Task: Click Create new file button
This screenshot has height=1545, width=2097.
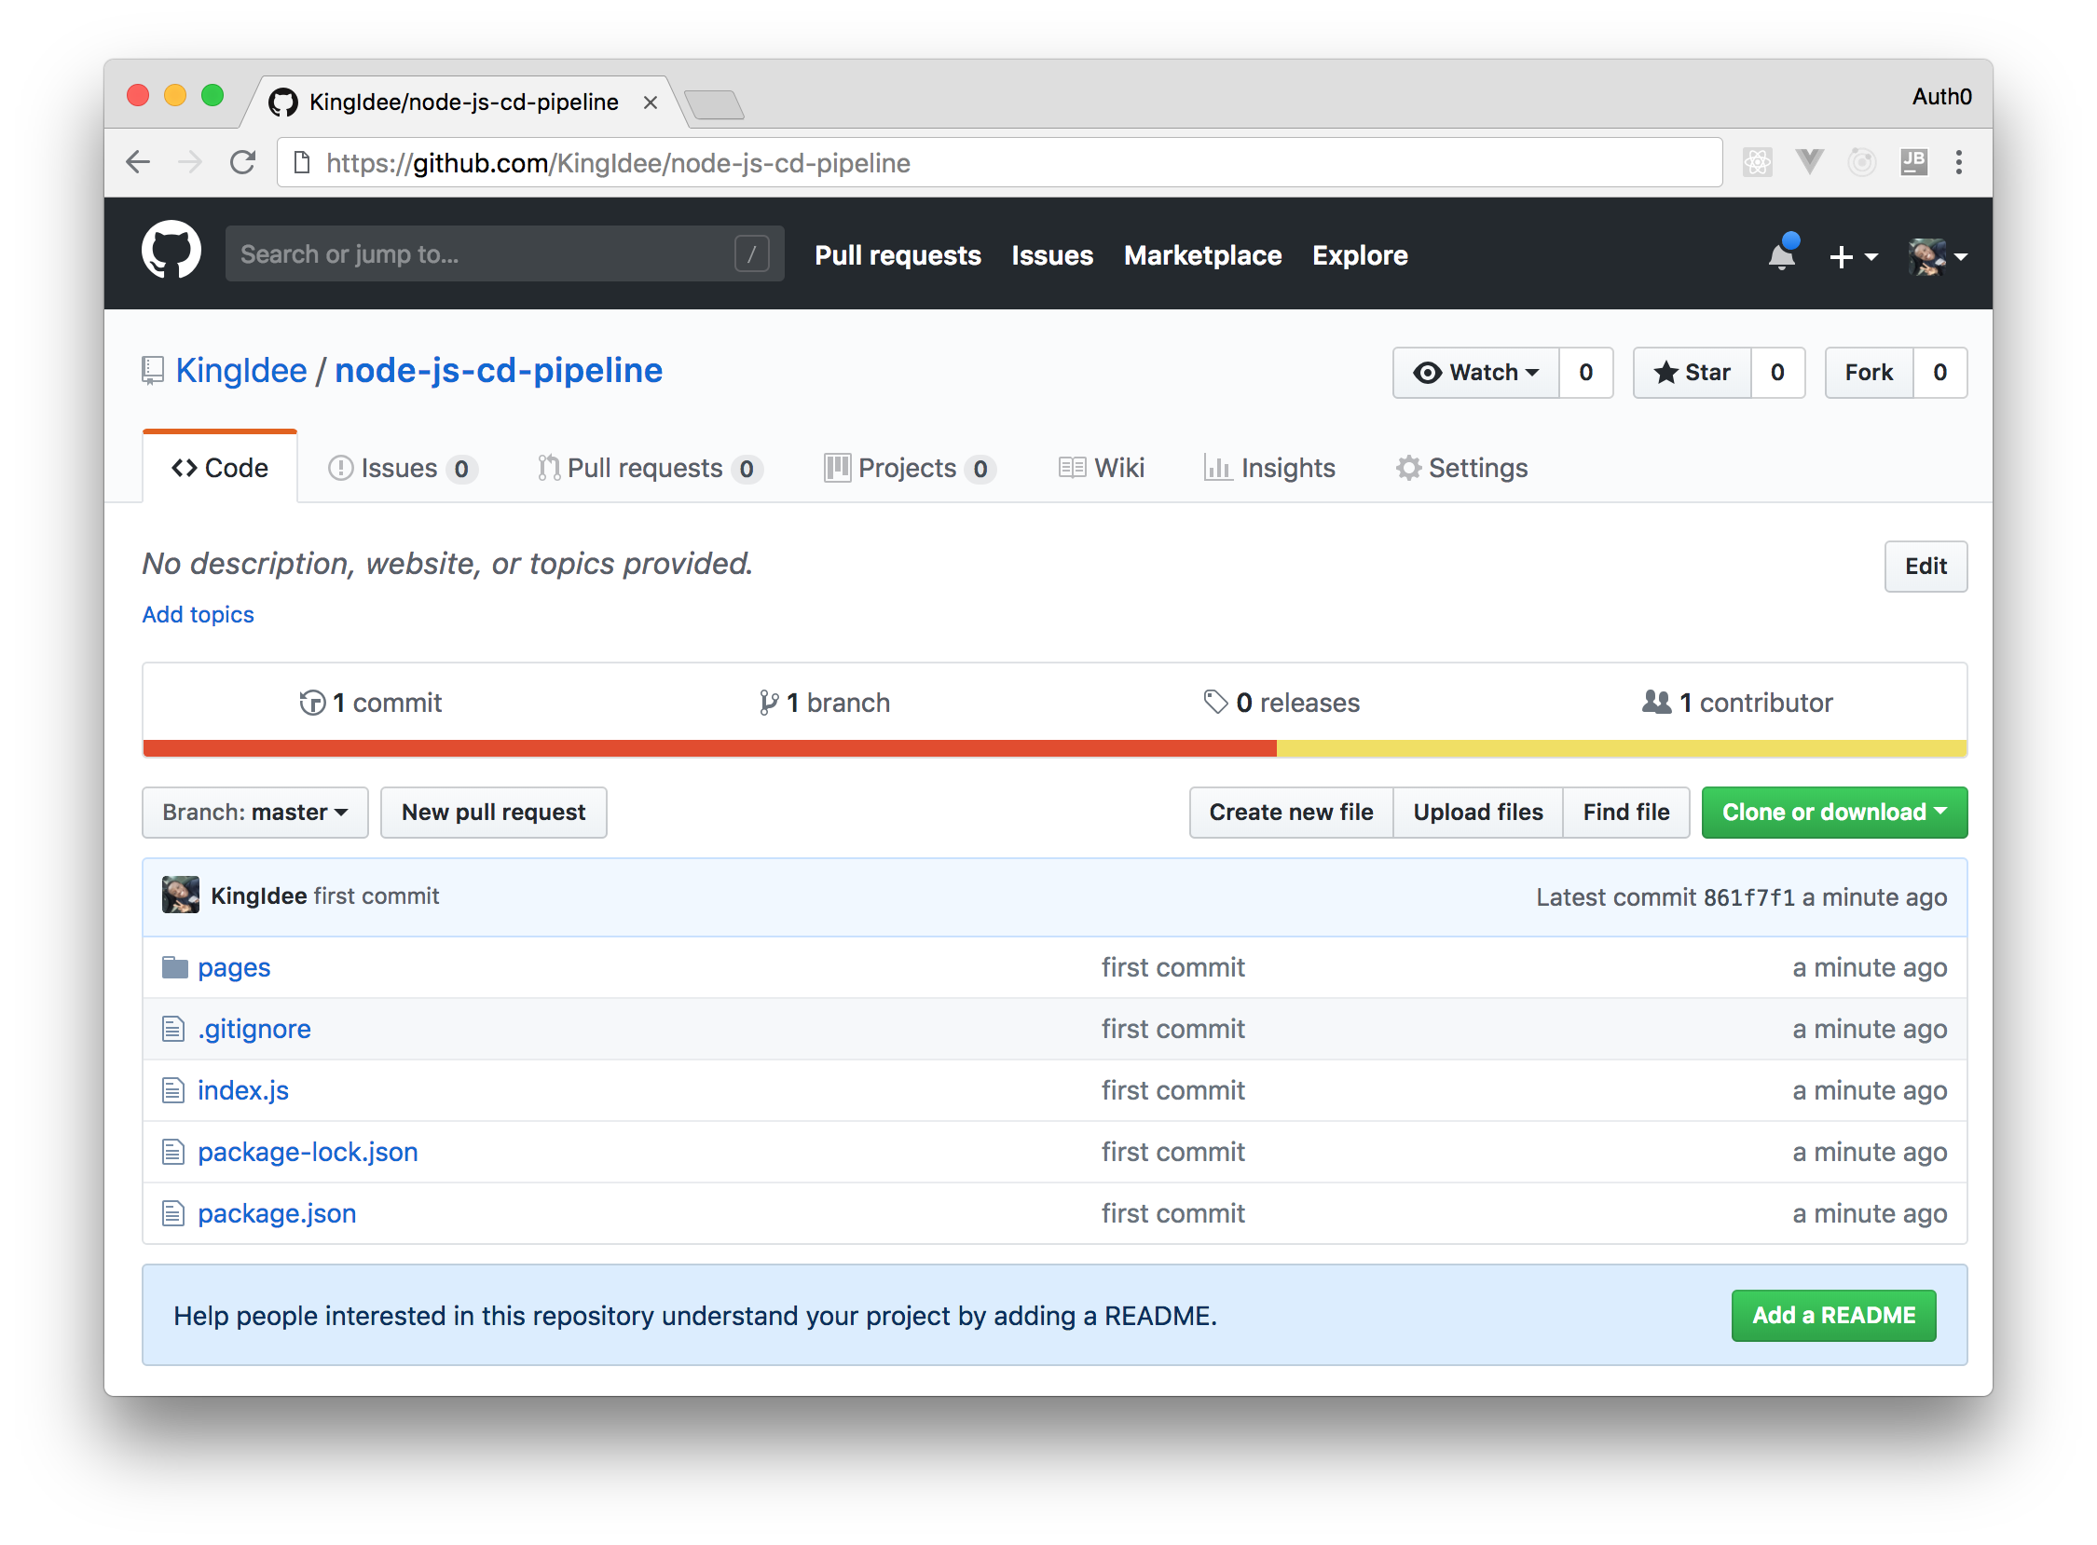Action: coord(1291,813)
